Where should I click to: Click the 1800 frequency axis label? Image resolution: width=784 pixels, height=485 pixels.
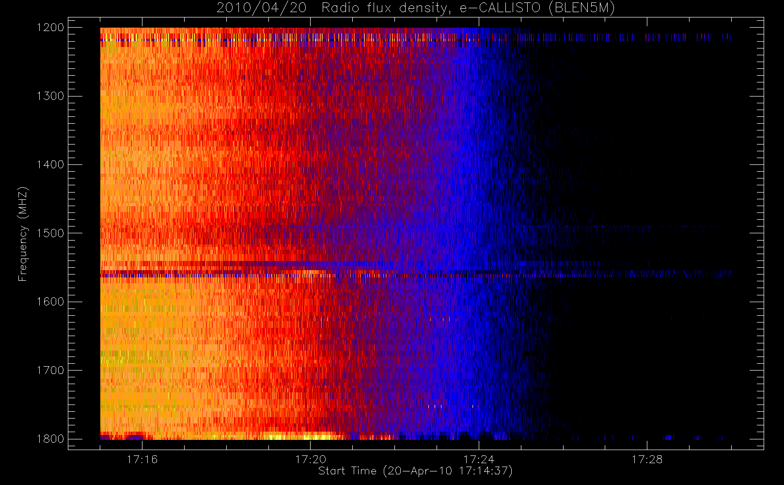click(50, 439)
